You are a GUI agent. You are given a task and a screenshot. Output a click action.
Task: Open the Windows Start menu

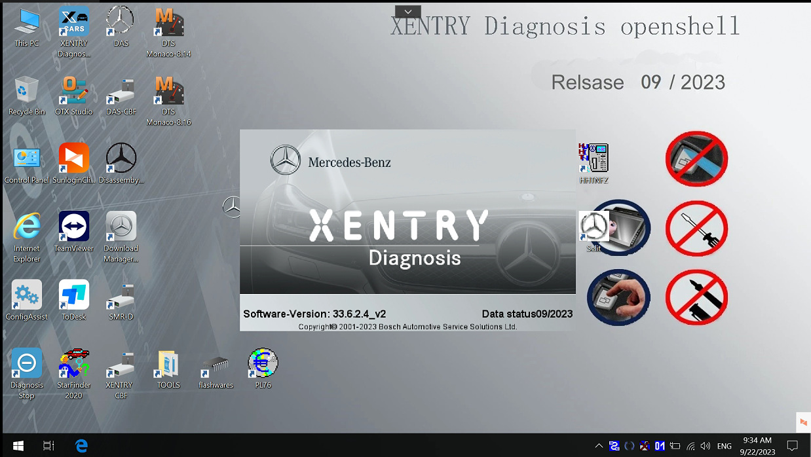click(17, 446)
